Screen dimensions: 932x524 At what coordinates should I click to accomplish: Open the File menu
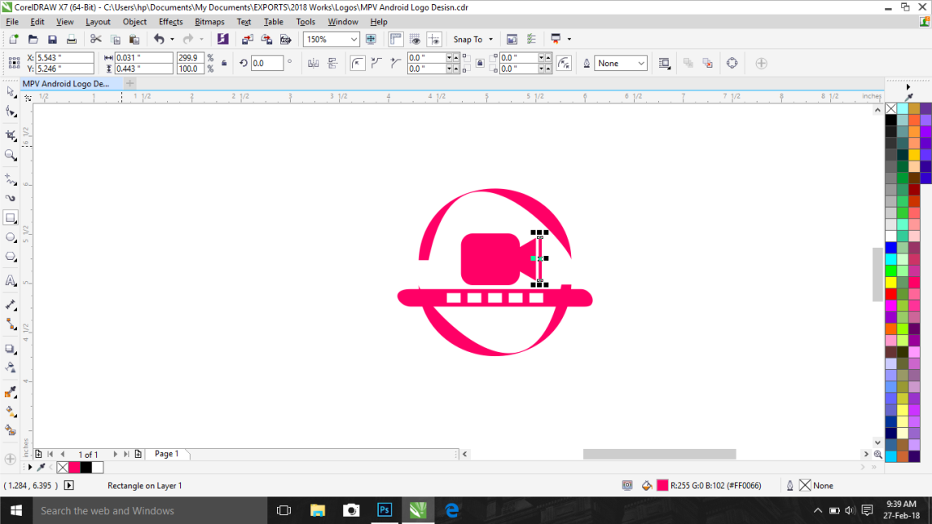pyautogui.click(x=12, y=22)
